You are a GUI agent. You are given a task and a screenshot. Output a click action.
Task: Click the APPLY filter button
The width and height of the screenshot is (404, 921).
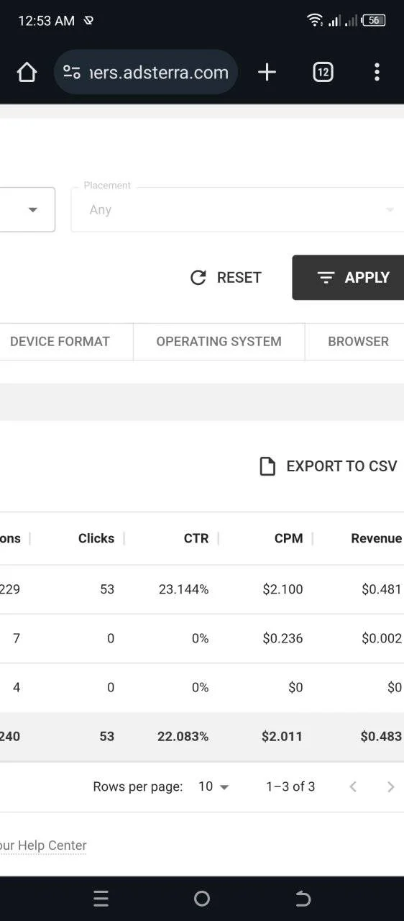tap(348, 278)
